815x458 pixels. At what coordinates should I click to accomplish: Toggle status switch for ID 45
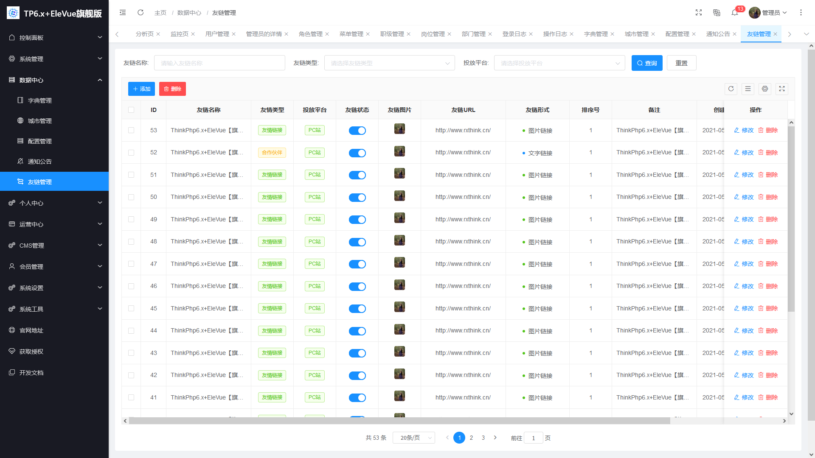[x=357, y=309]
